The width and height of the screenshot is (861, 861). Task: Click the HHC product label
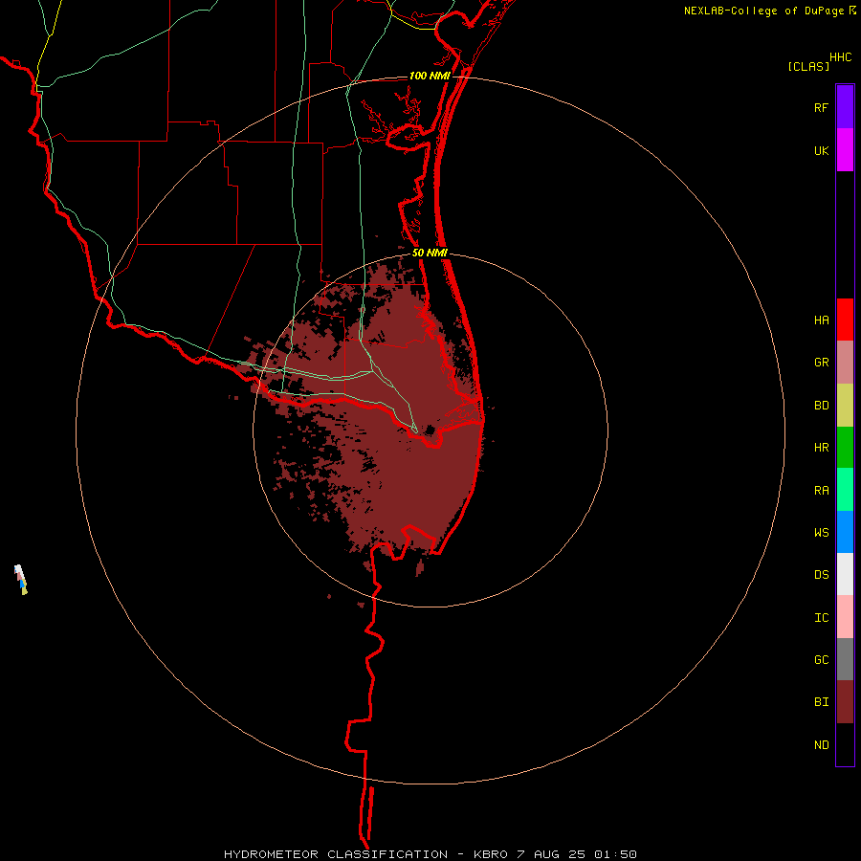[840, 57]
